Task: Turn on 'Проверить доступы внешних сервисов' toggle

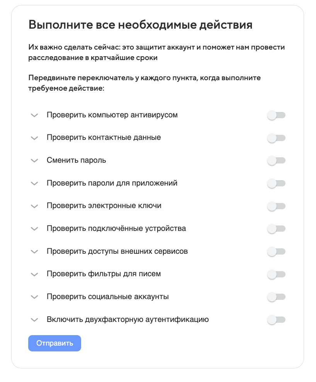Action: [x=276, y=252]
